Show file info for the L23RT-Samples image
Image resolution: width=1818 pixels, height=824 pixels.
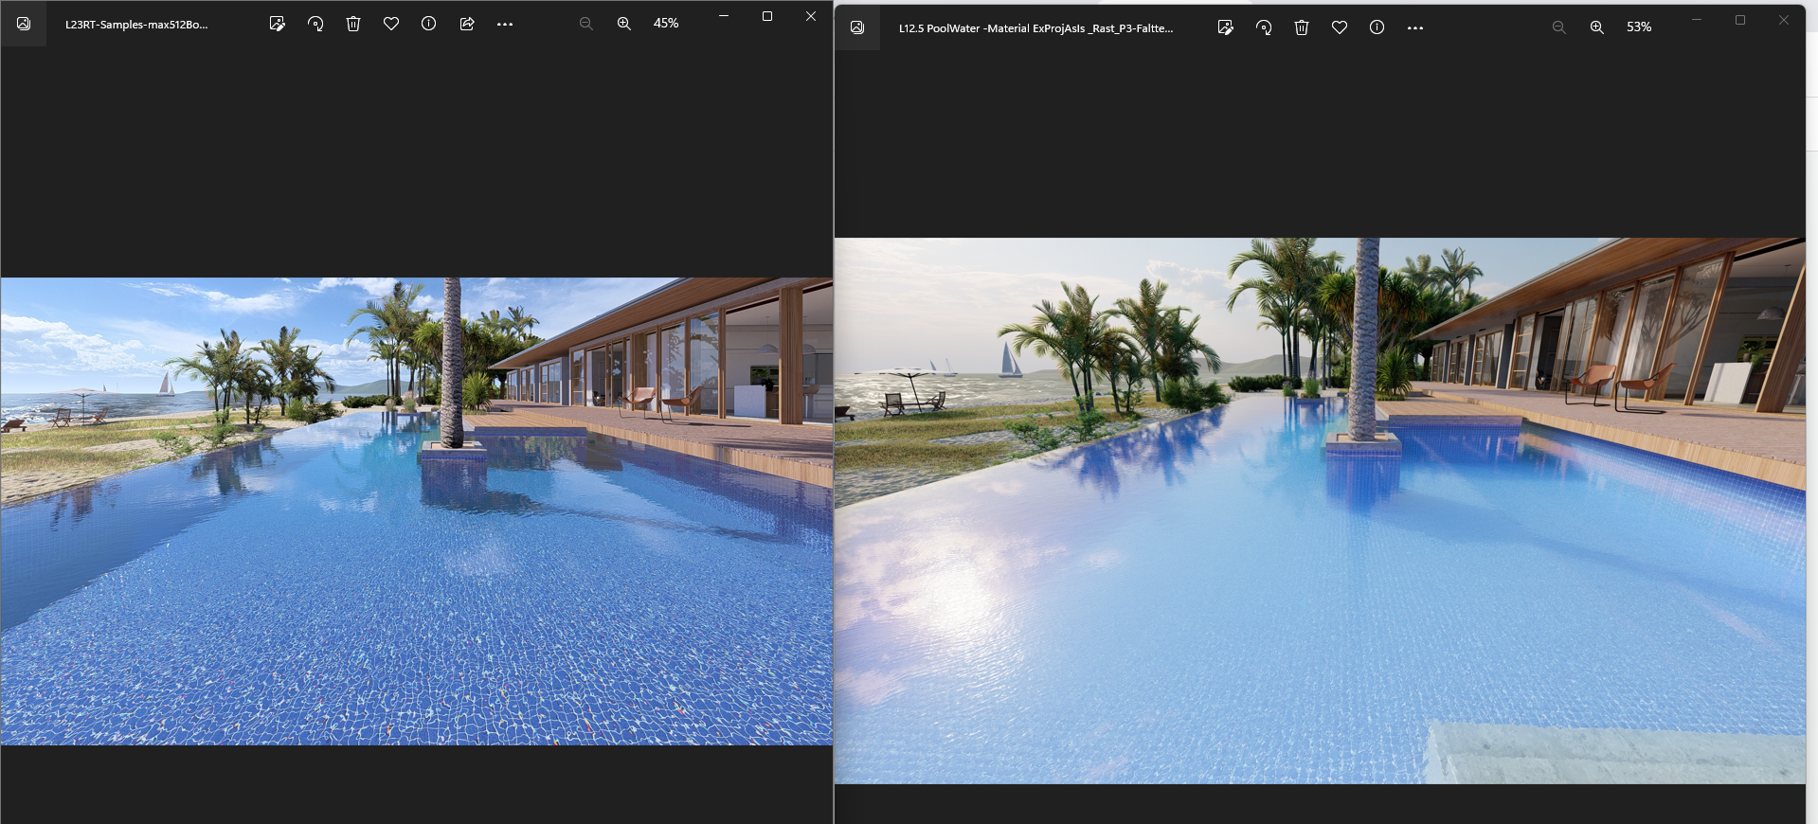[429, 24]
